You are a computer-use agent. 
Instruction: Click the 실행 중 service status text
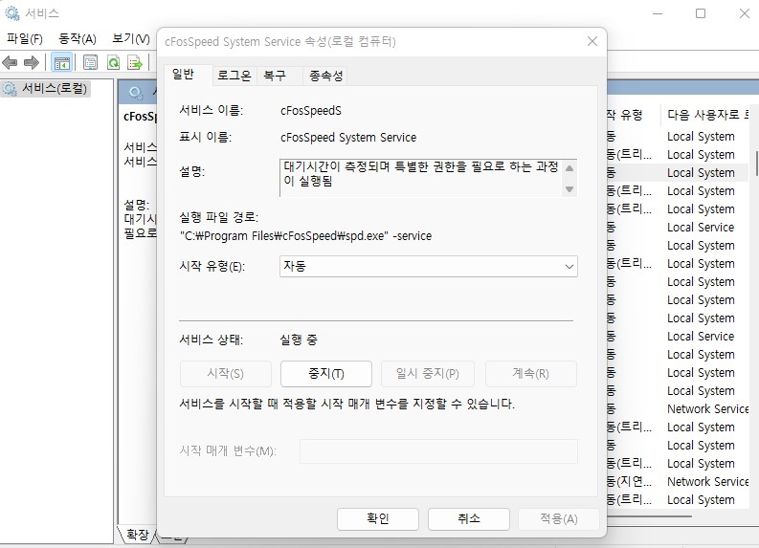(299, 340)
